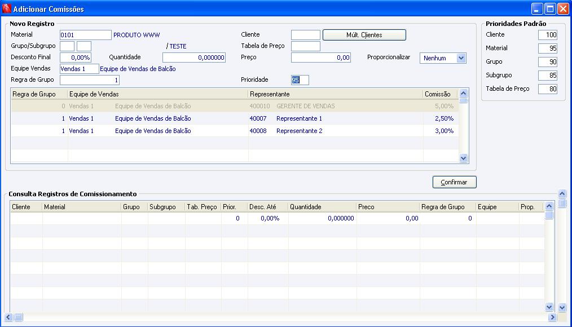The height and width of the screenshot is (327, 572).
Task: Select Representante 2 commission row
Action: [x=235, y=131]
